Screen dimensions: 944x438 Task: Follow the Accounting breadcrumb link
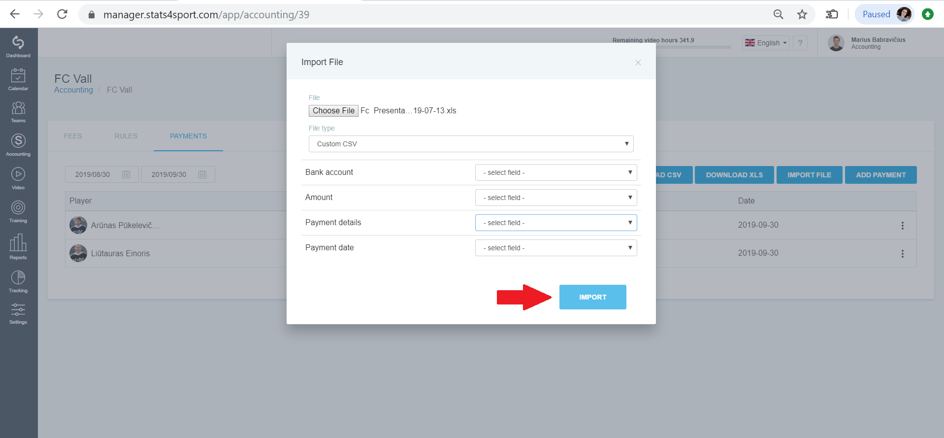point(73,90)
